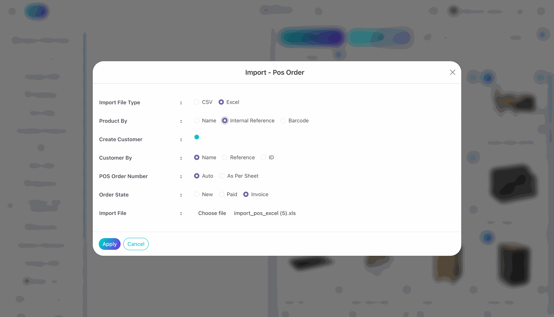
Task: Set Customer By to Name
Action: 196,157
